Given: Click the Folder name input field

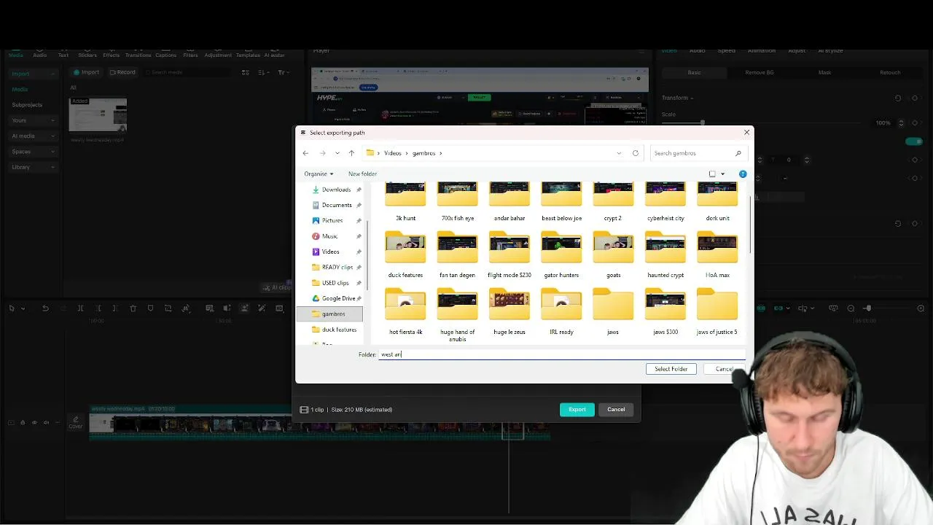Looking at the screenshot, I should click(x=561, y=354).
